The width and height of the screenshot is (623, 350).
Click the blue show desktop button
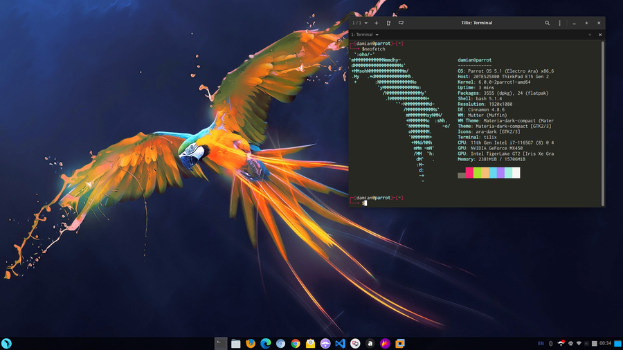tap(618, 344)
